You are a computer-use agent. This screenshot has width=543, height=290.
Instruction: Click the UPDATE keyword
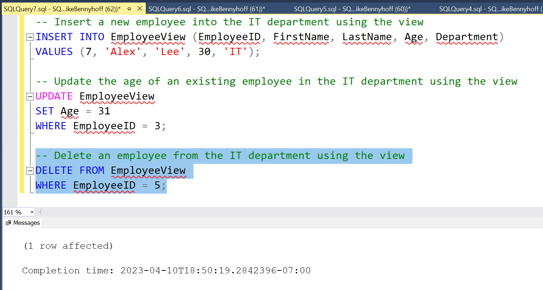(54, 96)
